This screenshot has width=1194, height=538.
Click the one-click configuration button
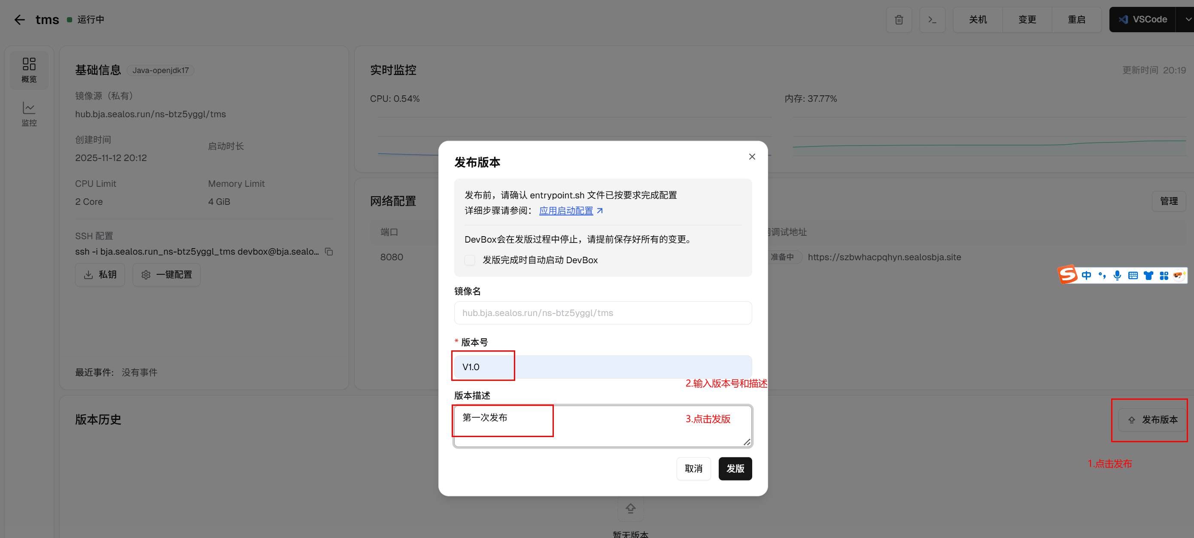pyautogui.click(x=167, y=275)
